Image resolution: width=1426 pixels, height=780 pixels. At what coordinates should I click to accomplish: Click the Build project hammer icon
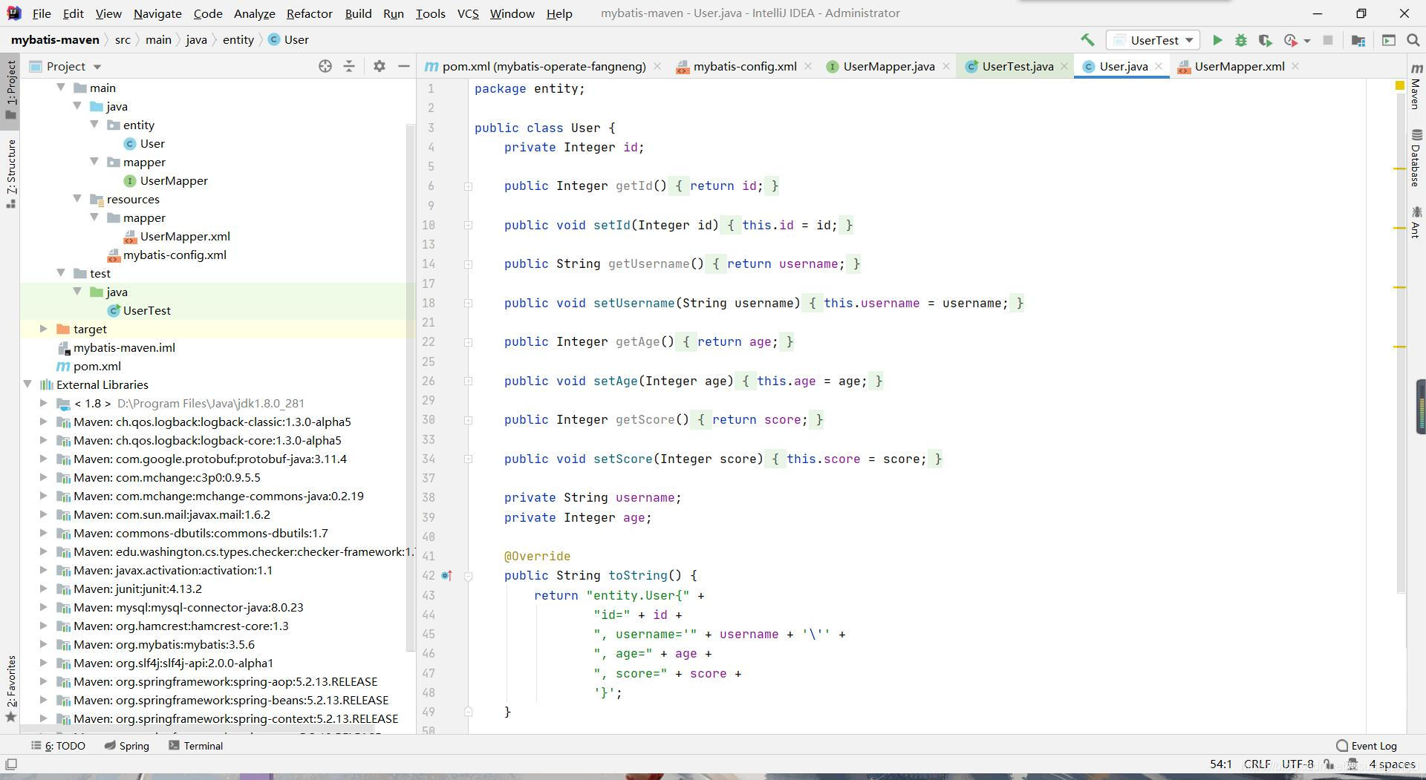point(1087,40)
